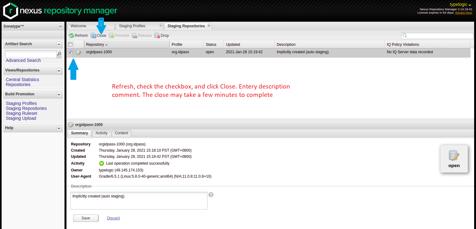Click the Close staging repository button
Image resolution: width=476 pixels, height=229 pixels.
(x=98, y=36)
